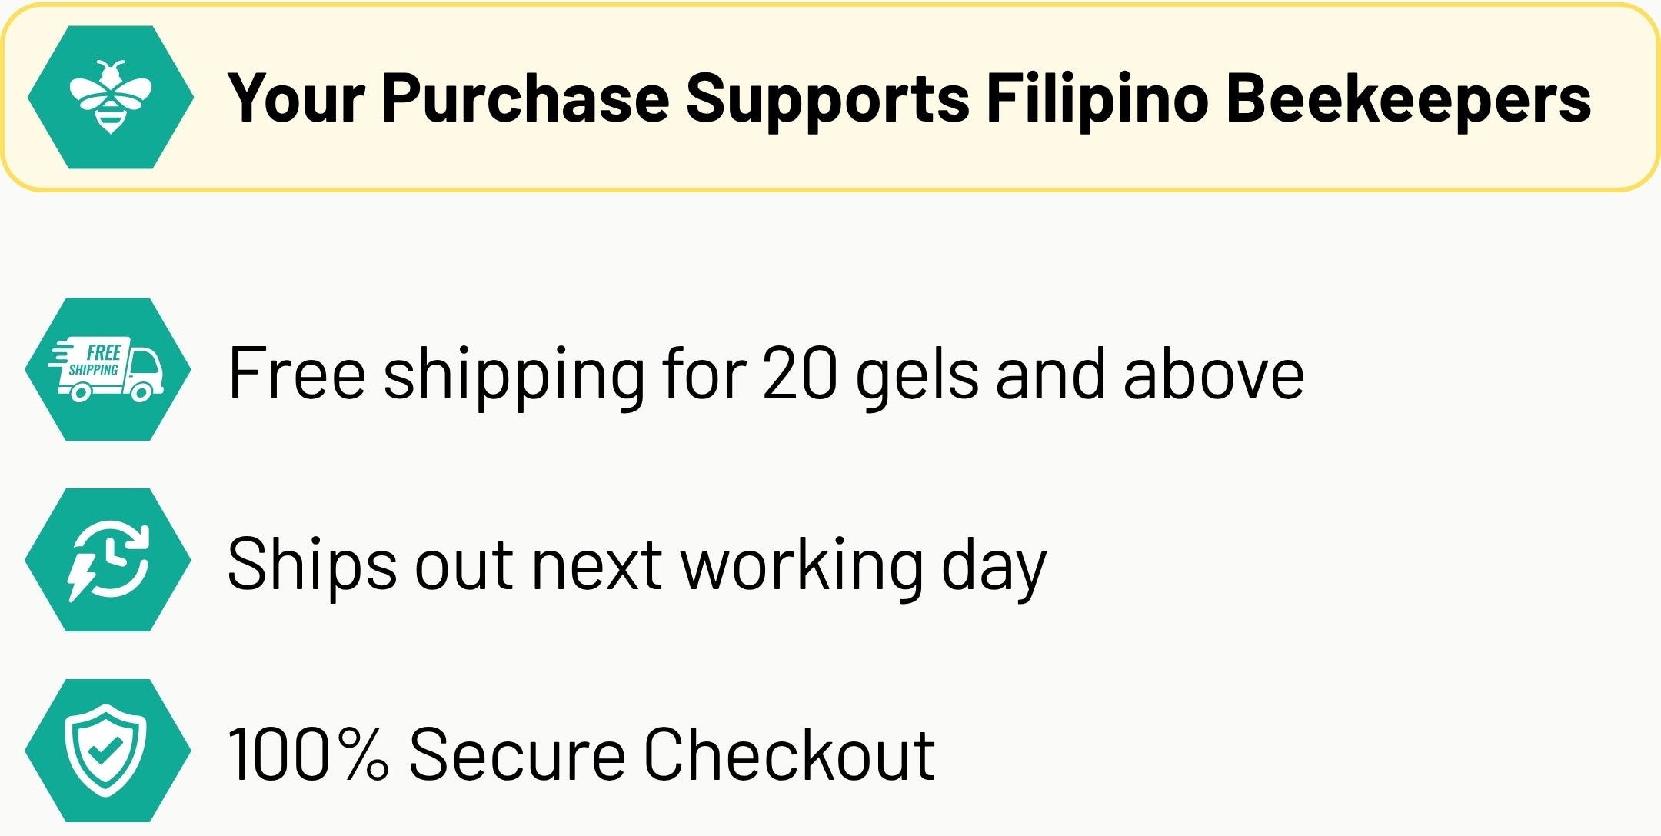
Task: Click the bee hexagon icon
Action: click(x=110, y=97)
